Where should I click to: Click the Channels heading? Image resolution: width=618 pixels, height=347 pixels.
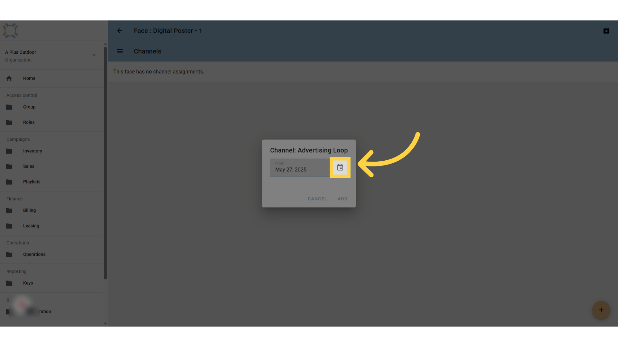coord(147,51)
